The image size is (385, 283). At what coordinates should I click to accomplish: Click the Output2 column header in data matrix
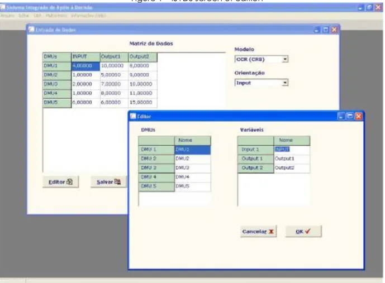[142, 57]
